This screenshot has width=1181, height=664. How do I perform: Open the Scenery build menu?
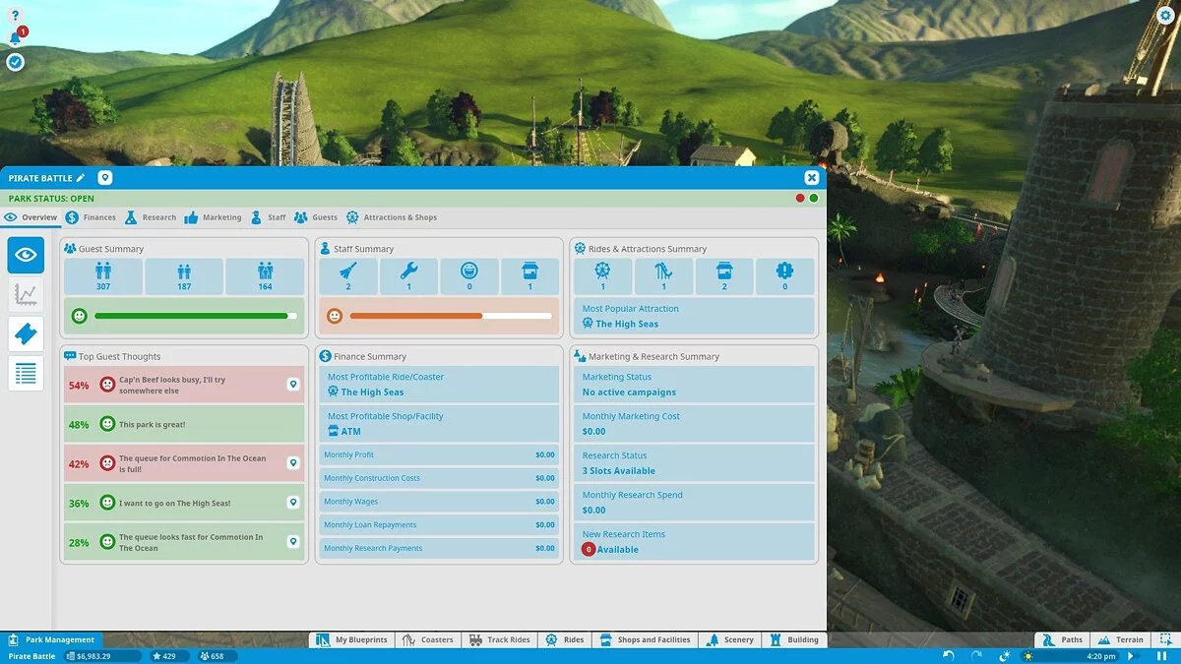click(729, 639)
